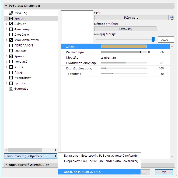Select the Φωτισμός tree item label
Screen dimensions: 178x178
(x=21, y=89)
